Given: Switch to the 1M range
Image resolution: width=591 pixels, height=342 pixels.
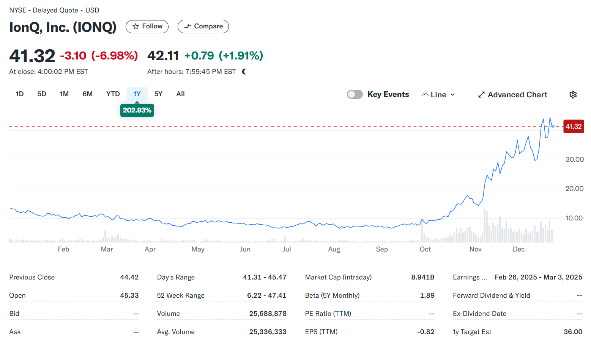Looking at the screenshot, I should tap(64, 94).
